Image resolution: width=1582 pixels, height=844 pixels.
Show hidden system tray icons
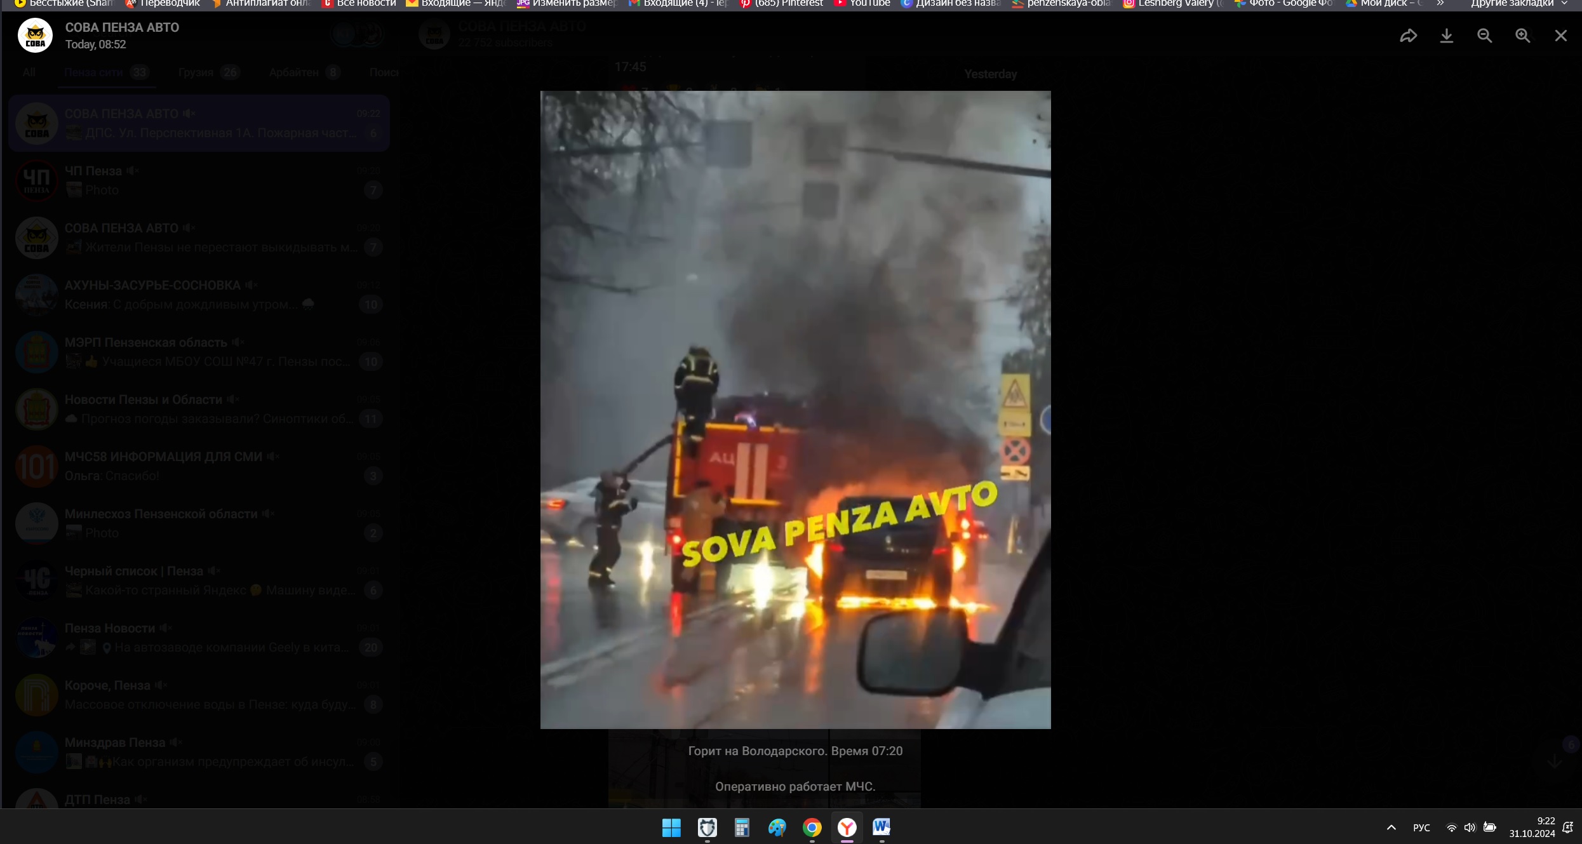(x=1391, y=827)
